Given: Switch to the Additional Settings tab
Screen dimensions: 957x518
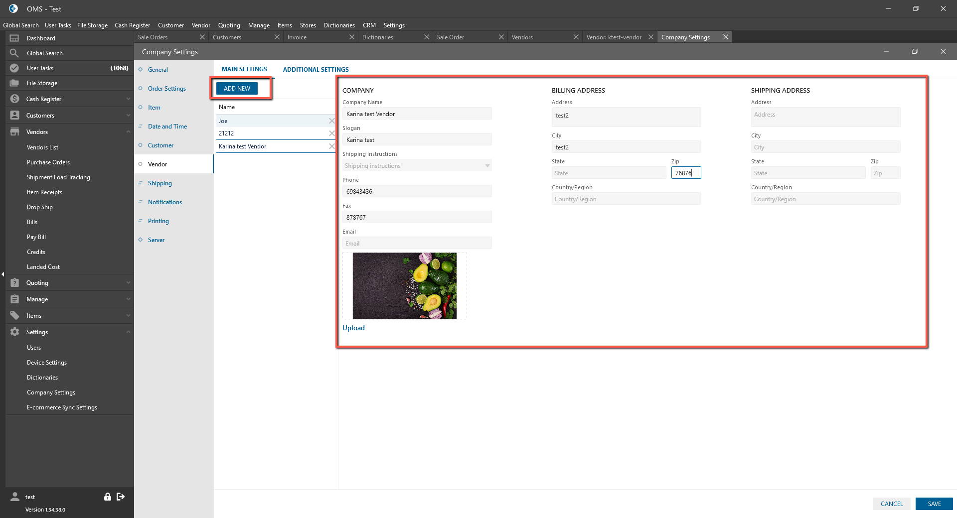Looking at the screenshot, I should [x=316, y=70].
